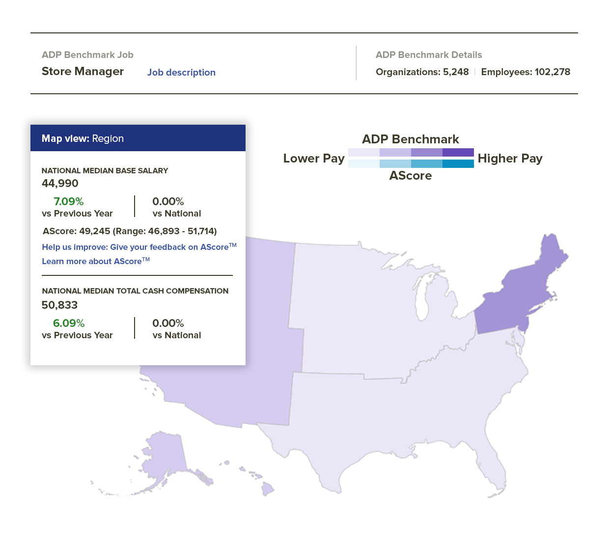Click the lightest AScore legend swatch

click(x=363, y=162)
